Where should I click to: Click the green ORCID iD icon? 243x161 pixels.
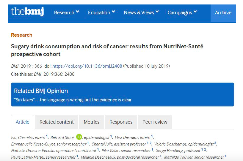[x=79, y=137]
